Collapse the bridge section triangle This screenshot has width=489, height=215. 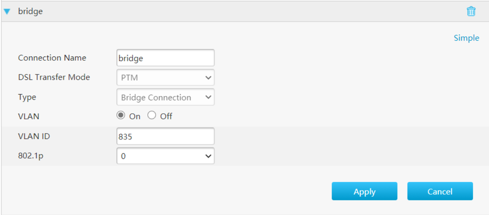coord(7,11)
